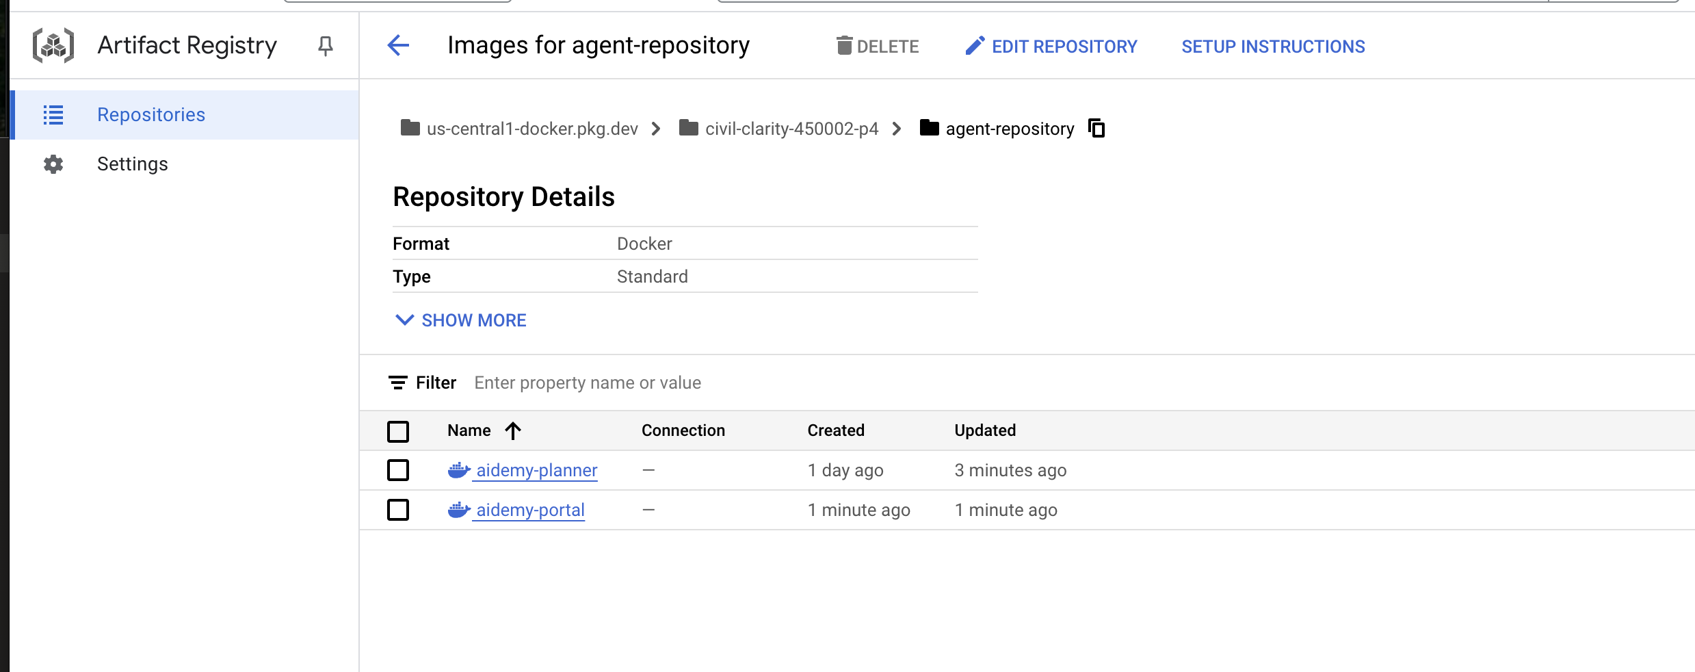This screenshot has width=1695, height=672.
Task: Select the aidemy-planner row checkbox
Action: (399, 470)
